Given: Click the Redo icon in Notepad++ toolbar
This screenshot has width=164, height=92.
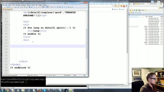Looking at the screenshot, I should tap(27, 7).
